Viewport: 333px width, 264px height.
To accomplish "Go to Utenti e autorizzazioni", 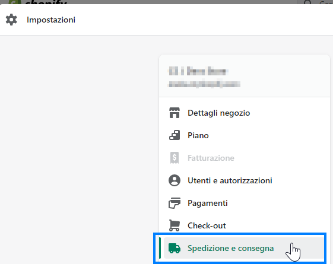I will pos(244,180).
